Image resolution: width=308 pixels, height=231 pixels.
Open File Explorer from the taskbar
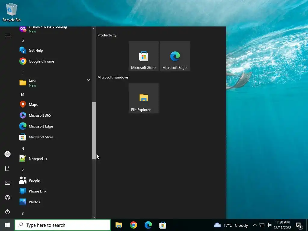[x=119, y=225]
